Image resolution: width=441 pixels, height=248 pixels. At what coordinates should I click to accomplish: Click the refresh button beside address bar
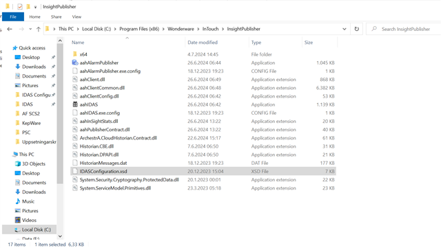[x=357, y=29]
